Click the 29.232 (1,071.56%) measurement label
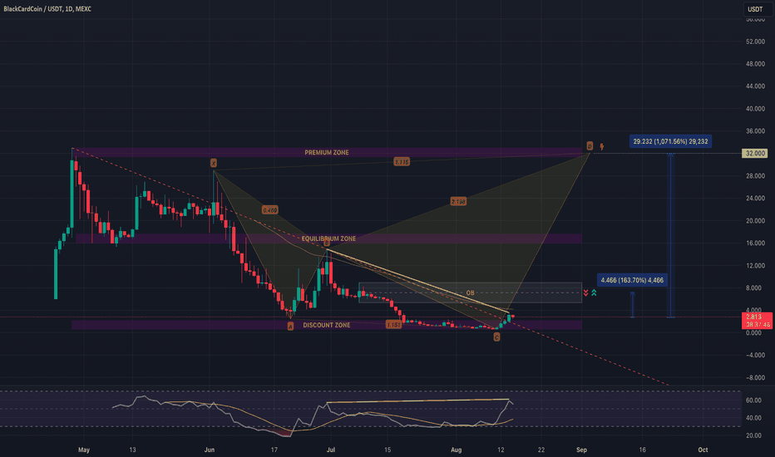Screen dimensions: 775x457 pos(671,141)
